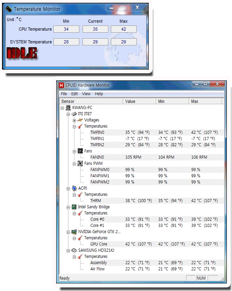Click the Fans category fan icon
This screenshot has height=291, width=232.
(80, 151)
